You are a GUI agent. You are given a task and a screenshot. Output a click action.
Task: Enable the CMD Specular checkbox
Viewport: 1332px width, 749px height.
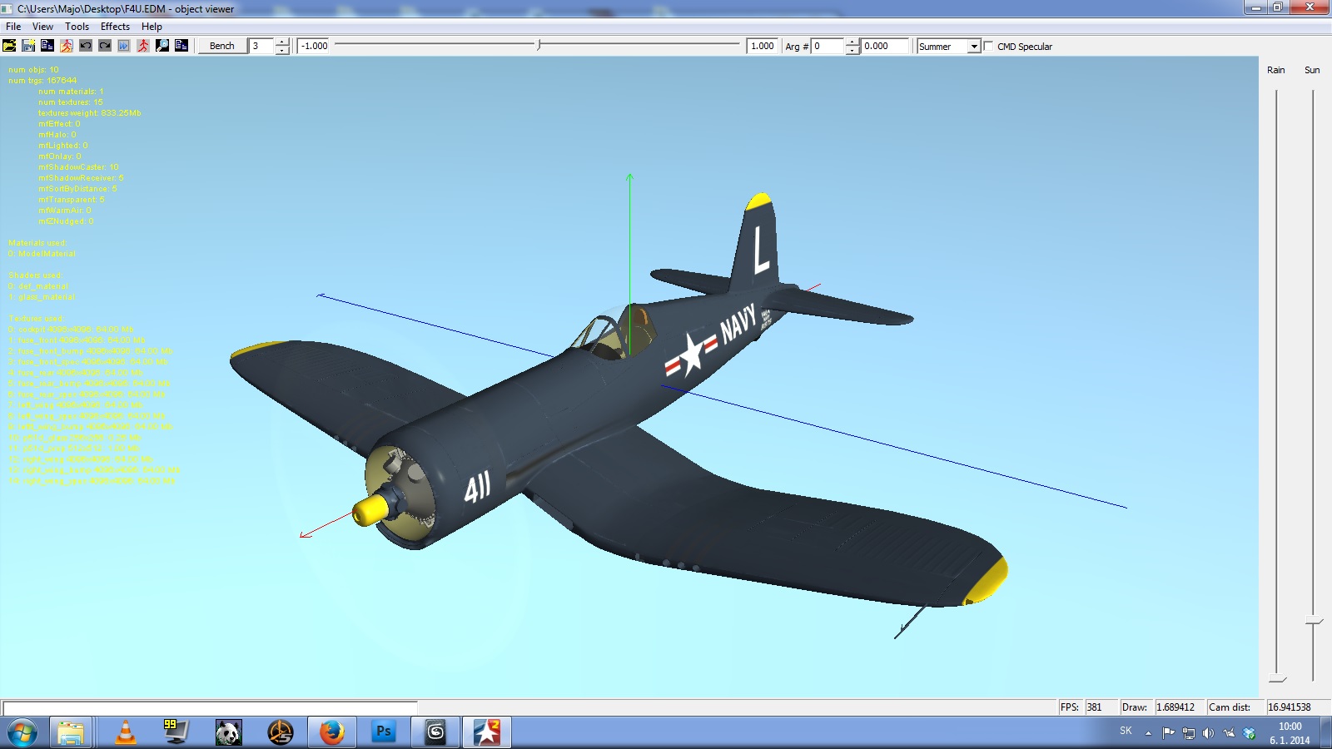989,46
